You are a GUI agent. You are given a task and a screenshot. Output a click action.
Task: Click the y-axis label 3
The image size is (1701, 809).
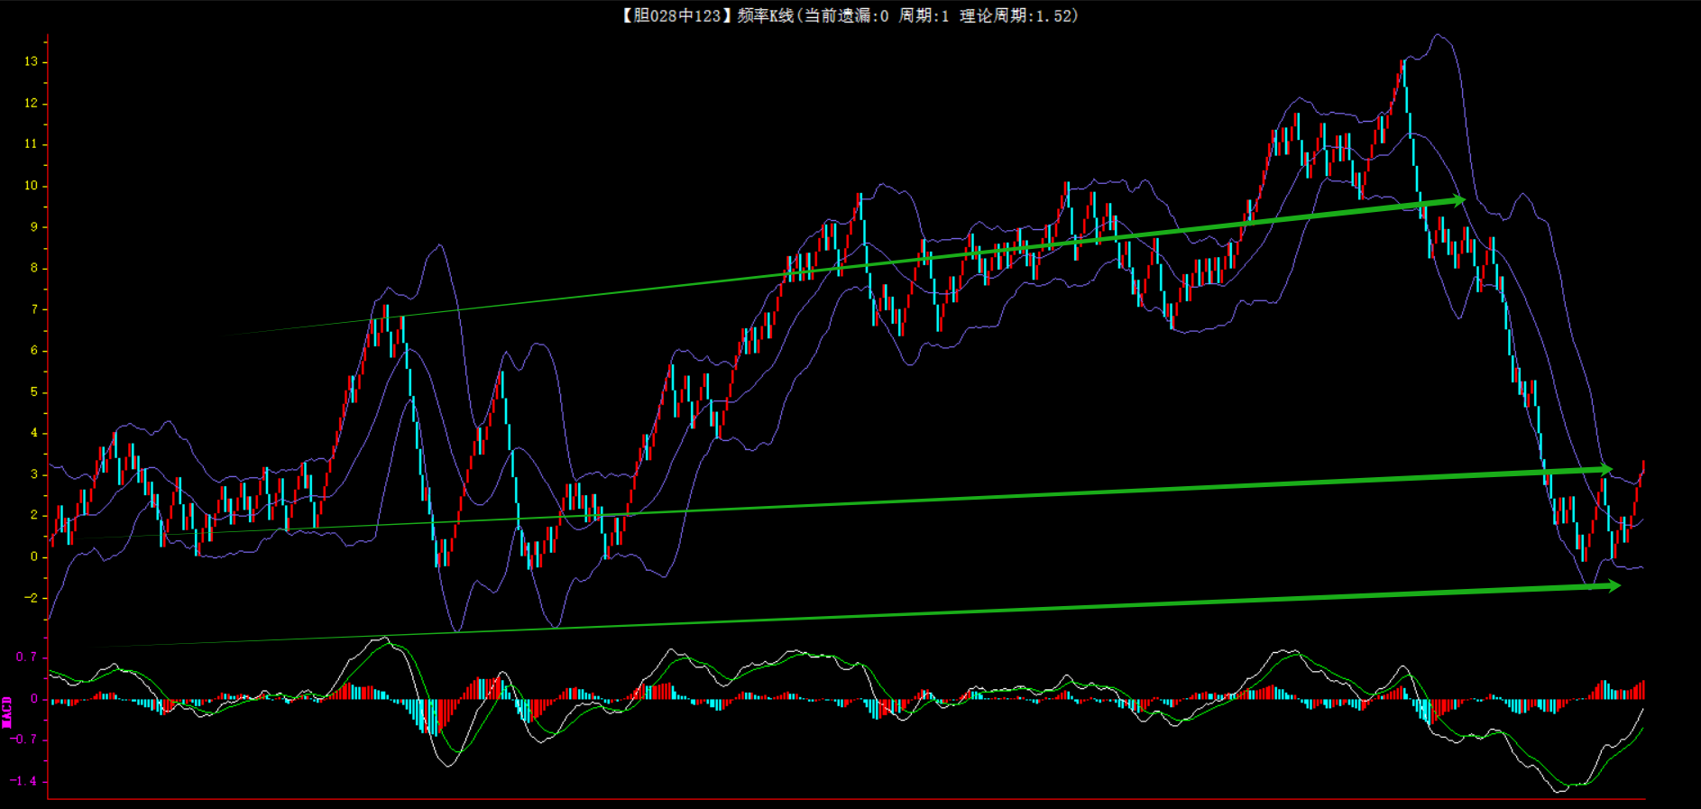coord(34,473)
